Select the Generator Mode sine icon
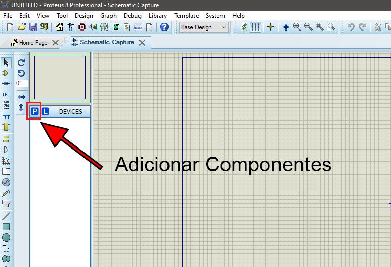 [x=6, y=182]
